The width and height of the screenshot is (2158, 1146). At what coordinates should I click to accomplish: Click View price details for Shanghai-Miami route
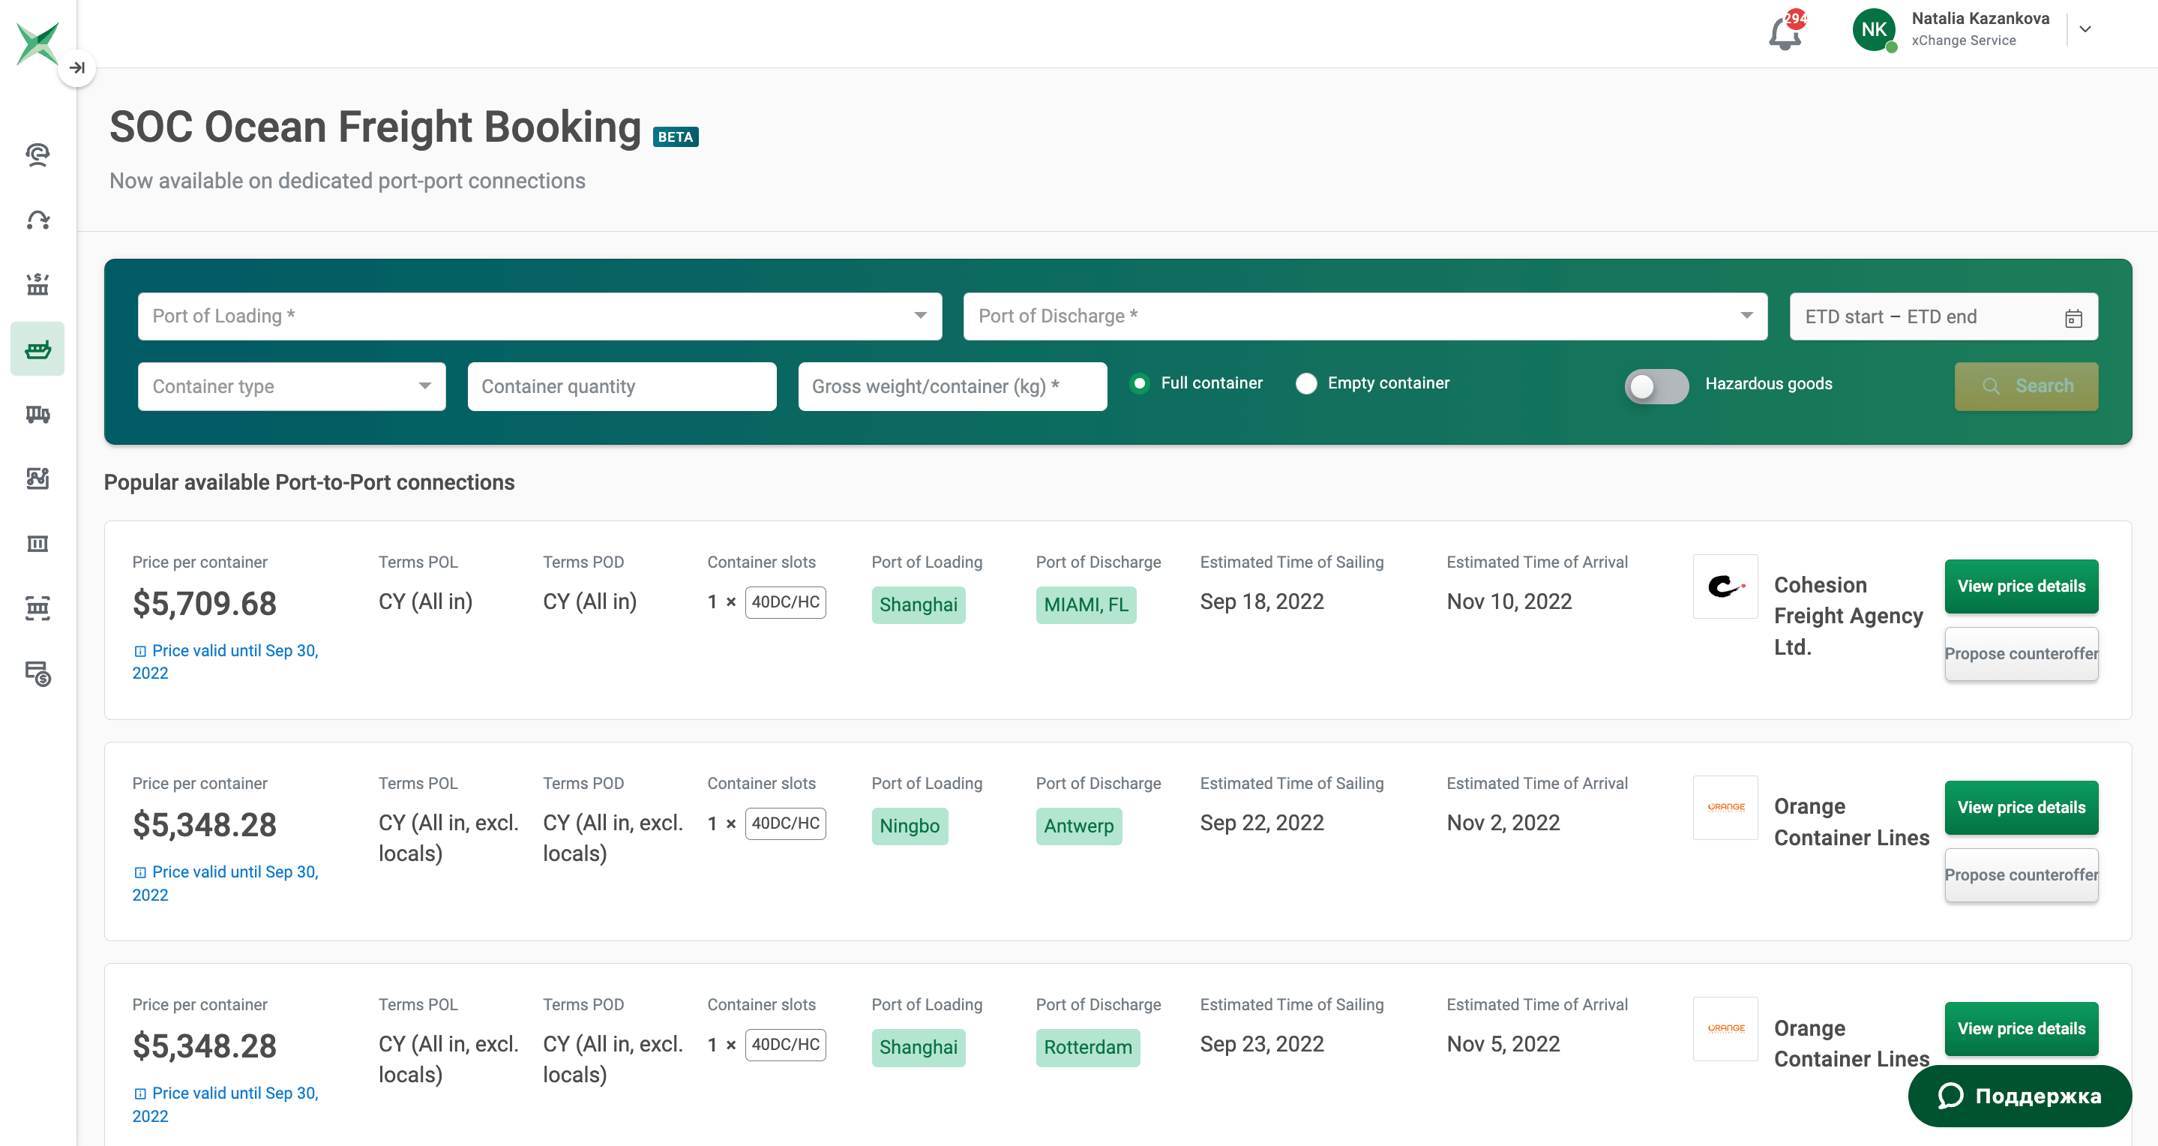pos(2021,586)
